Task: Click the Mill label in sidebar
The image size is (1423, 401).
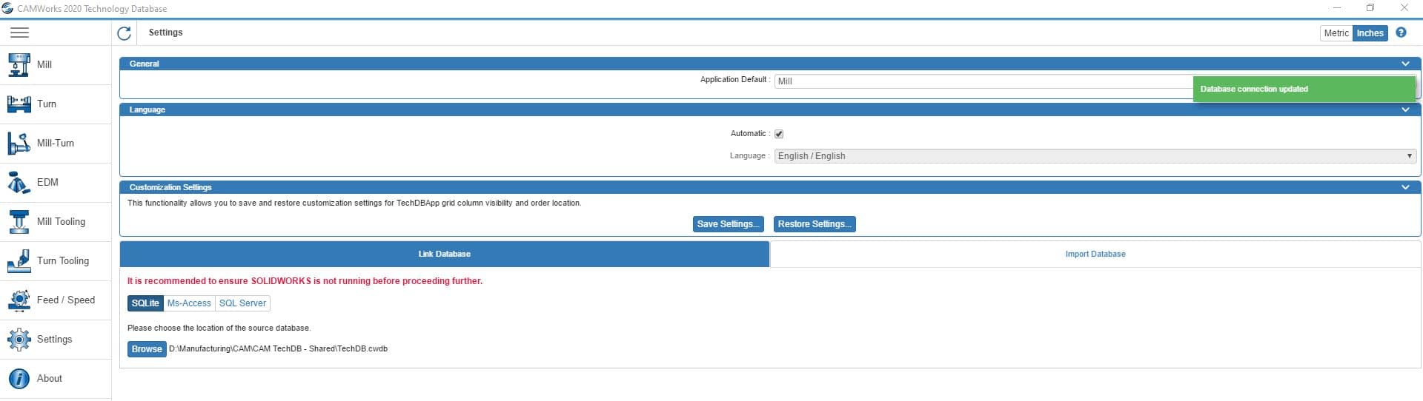Action: (44, 65)
